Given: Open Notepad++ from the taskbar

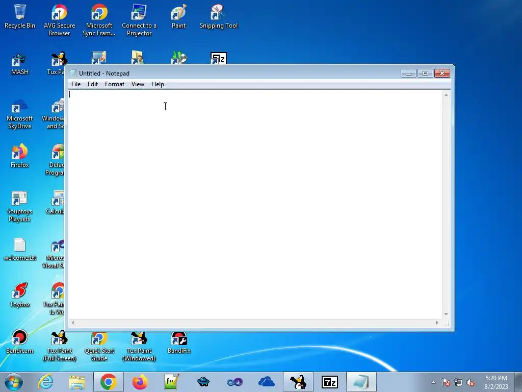Looking at the screenshot, I should 171,382.
